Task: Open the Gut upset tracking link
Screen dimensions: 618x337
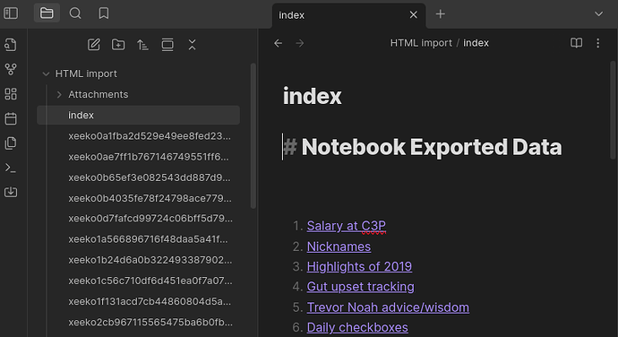Action: [x=361, y=287]
